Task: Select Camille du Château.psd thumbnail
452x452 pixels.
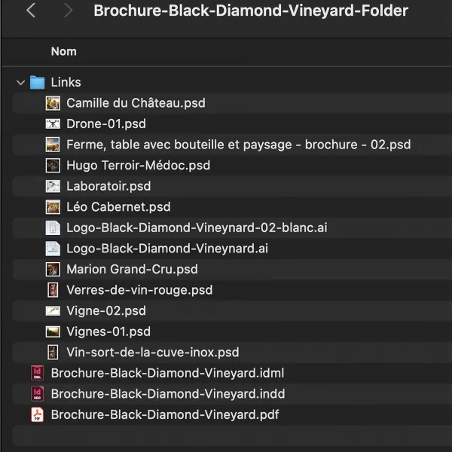Action: click(53, 103)
